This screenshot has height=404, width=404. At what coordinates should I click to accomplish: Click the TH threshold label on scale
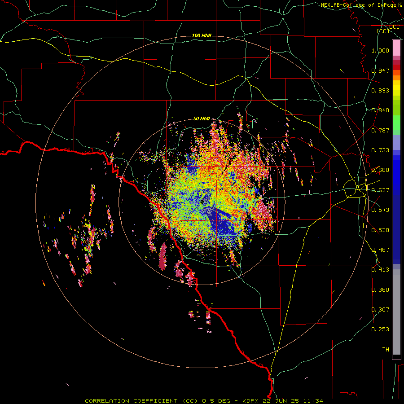pos(386,350)
